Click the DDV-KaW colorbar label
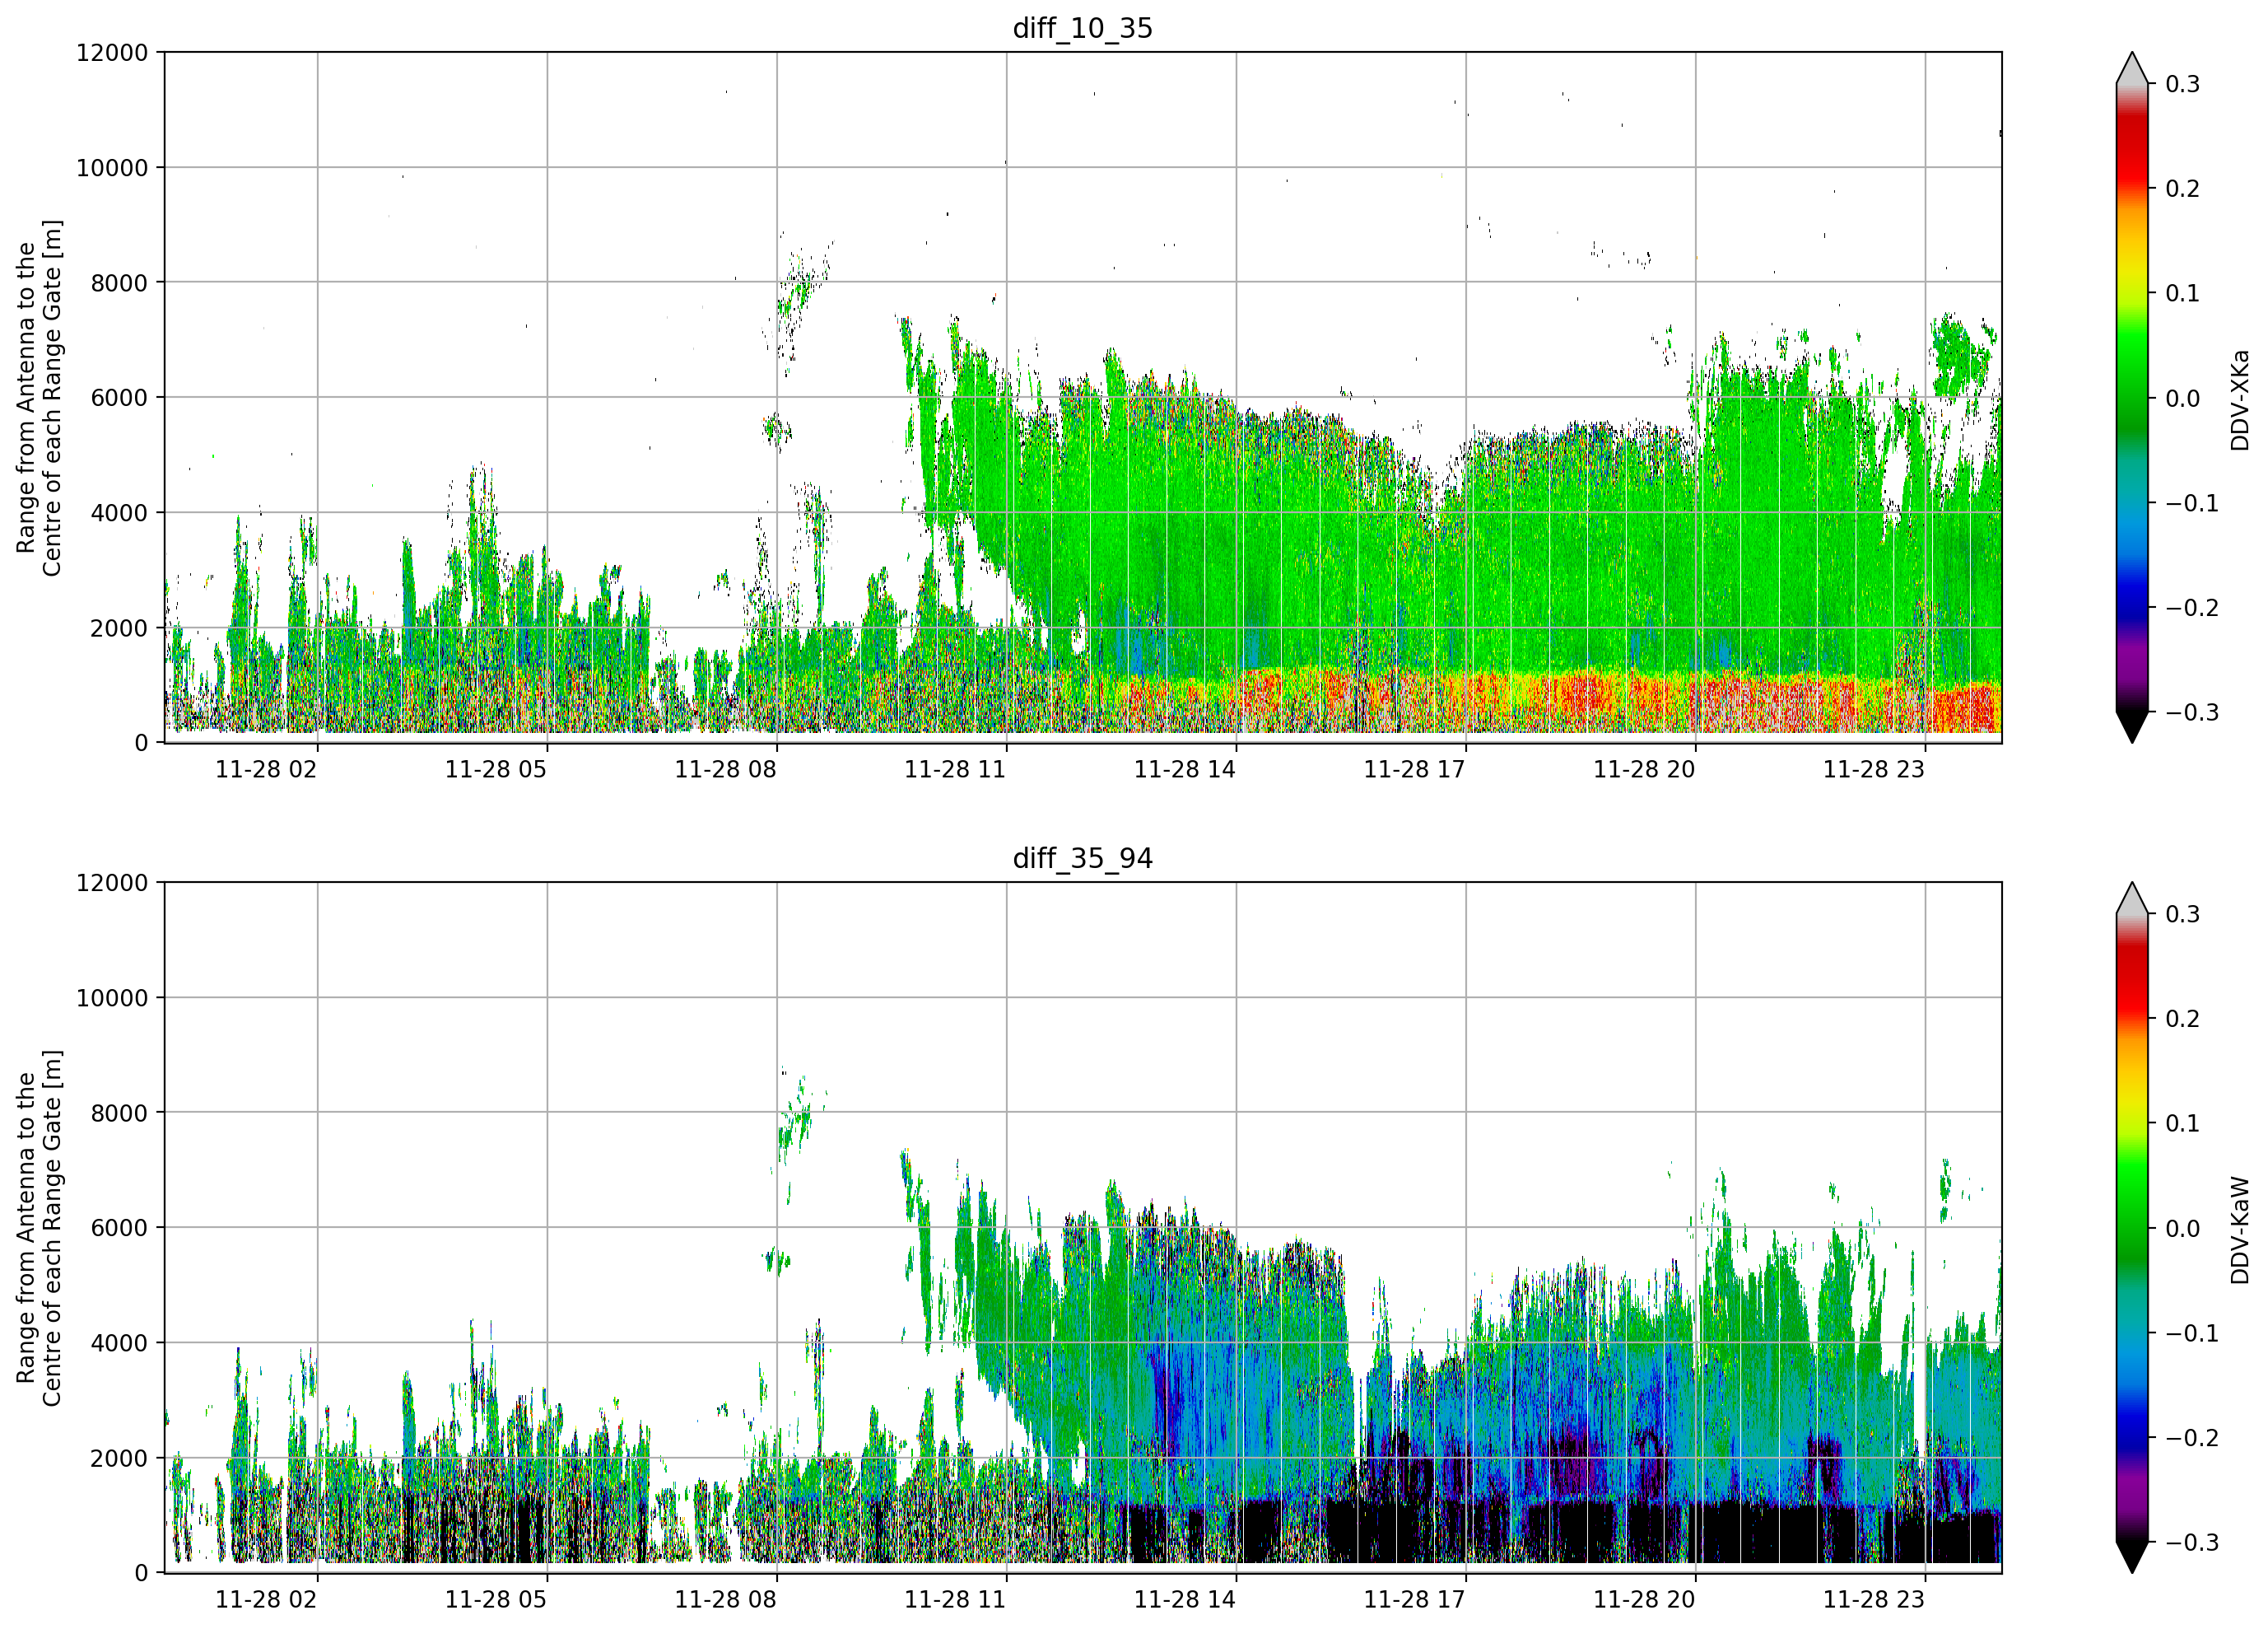Viewport: 2268px width, 1629px height. [x=2240, y=1230]
